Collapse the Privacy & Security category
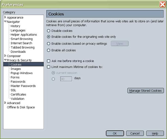Image resolution: width=167 pixels, height=139 pixels. pyautogui.click(x=5, y=60)
